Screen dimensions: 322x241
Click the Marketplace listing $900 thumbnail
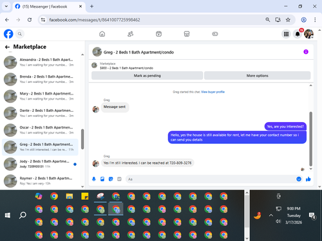[95, 66]
